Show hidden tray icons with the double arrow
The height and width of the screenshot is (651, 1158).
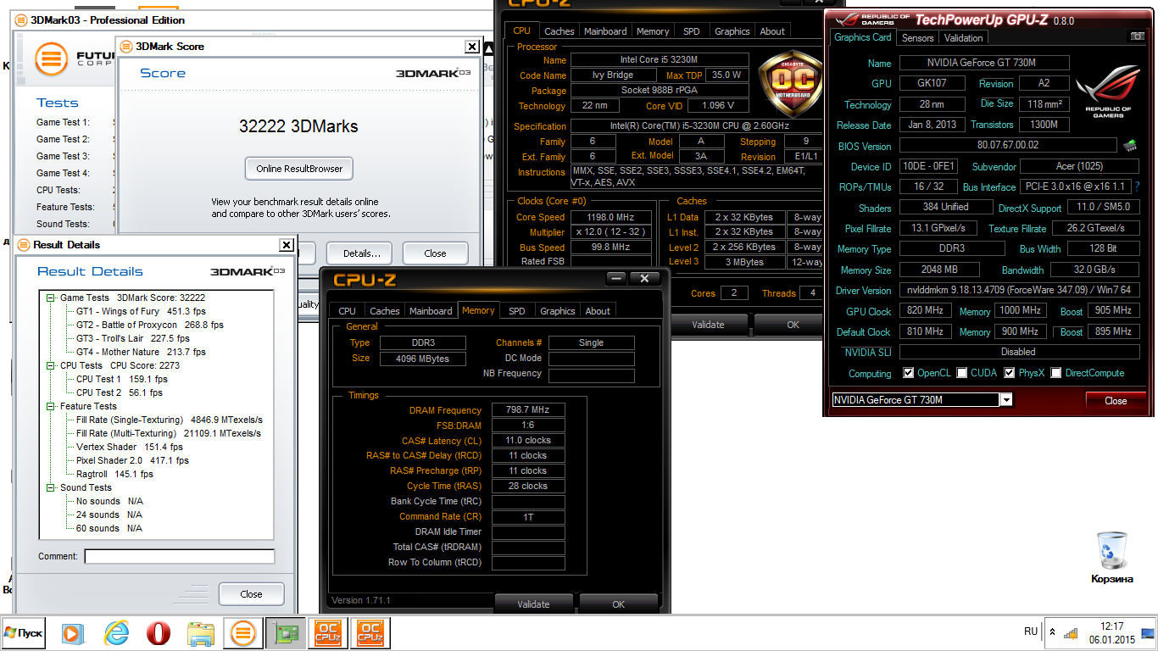click(1052, 632)
